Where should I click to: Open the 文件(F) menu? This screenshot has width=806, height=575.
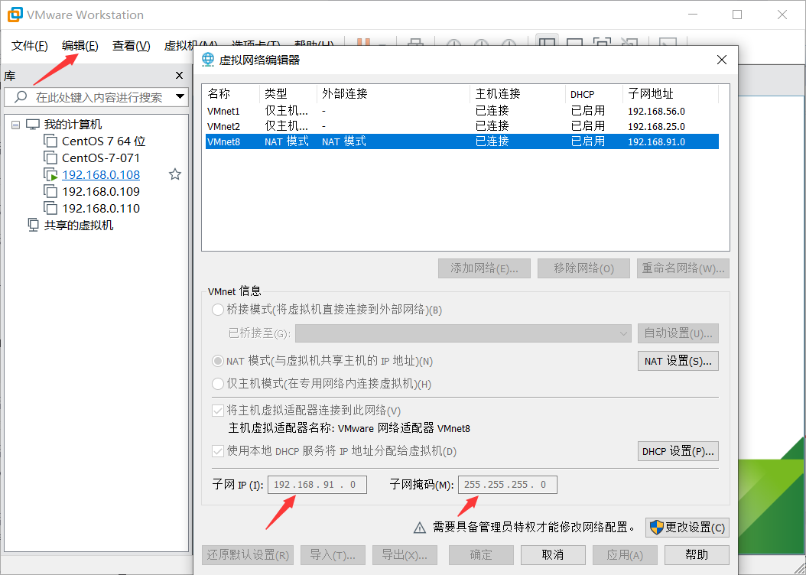pyautogui.click(x=29, y=46)
